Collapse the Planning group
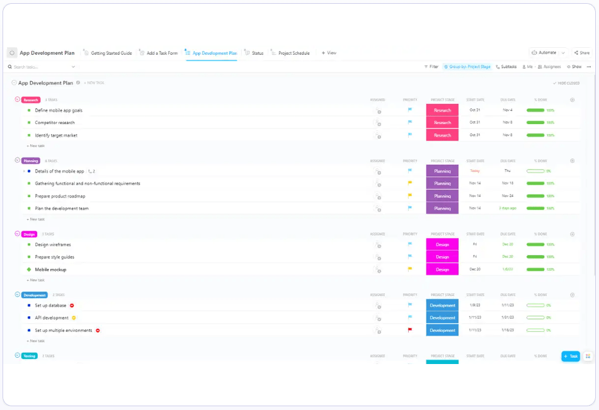 pyautogui.click(x=17, y=161)
